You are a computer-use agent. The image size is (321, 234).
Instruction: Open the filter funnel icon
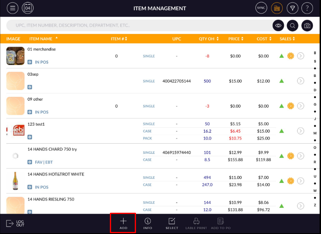click(x=292, y=8)
